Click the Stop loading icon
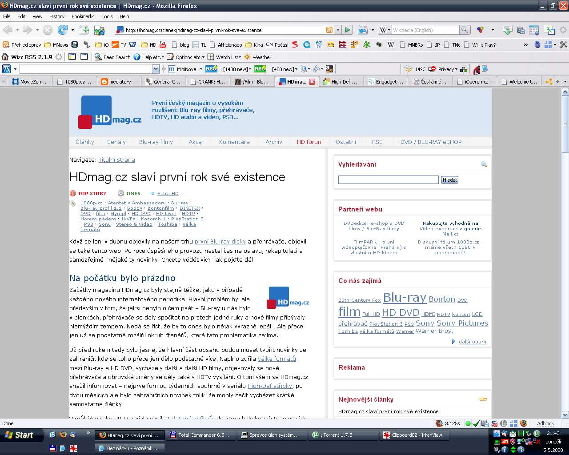The width and height of the screenshot is (569, 455). [48, 30]
